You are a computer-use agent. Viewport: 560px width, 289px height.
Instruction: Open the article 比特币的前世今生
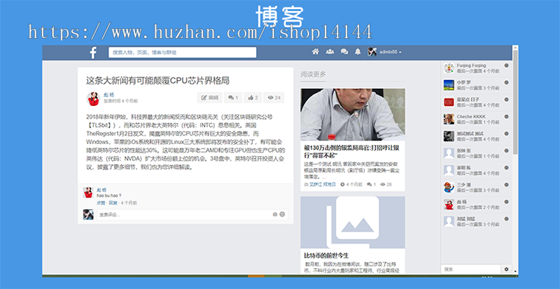pyautogui.click(x=326, y=256)
